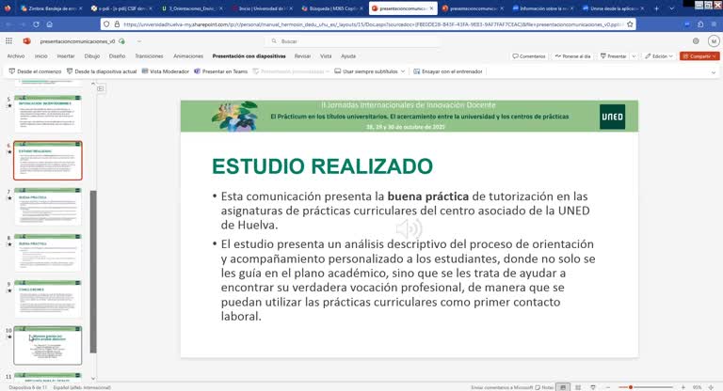Click the 95% zoom level
This screenshot has width=723, height=391.
click(697, 387)
